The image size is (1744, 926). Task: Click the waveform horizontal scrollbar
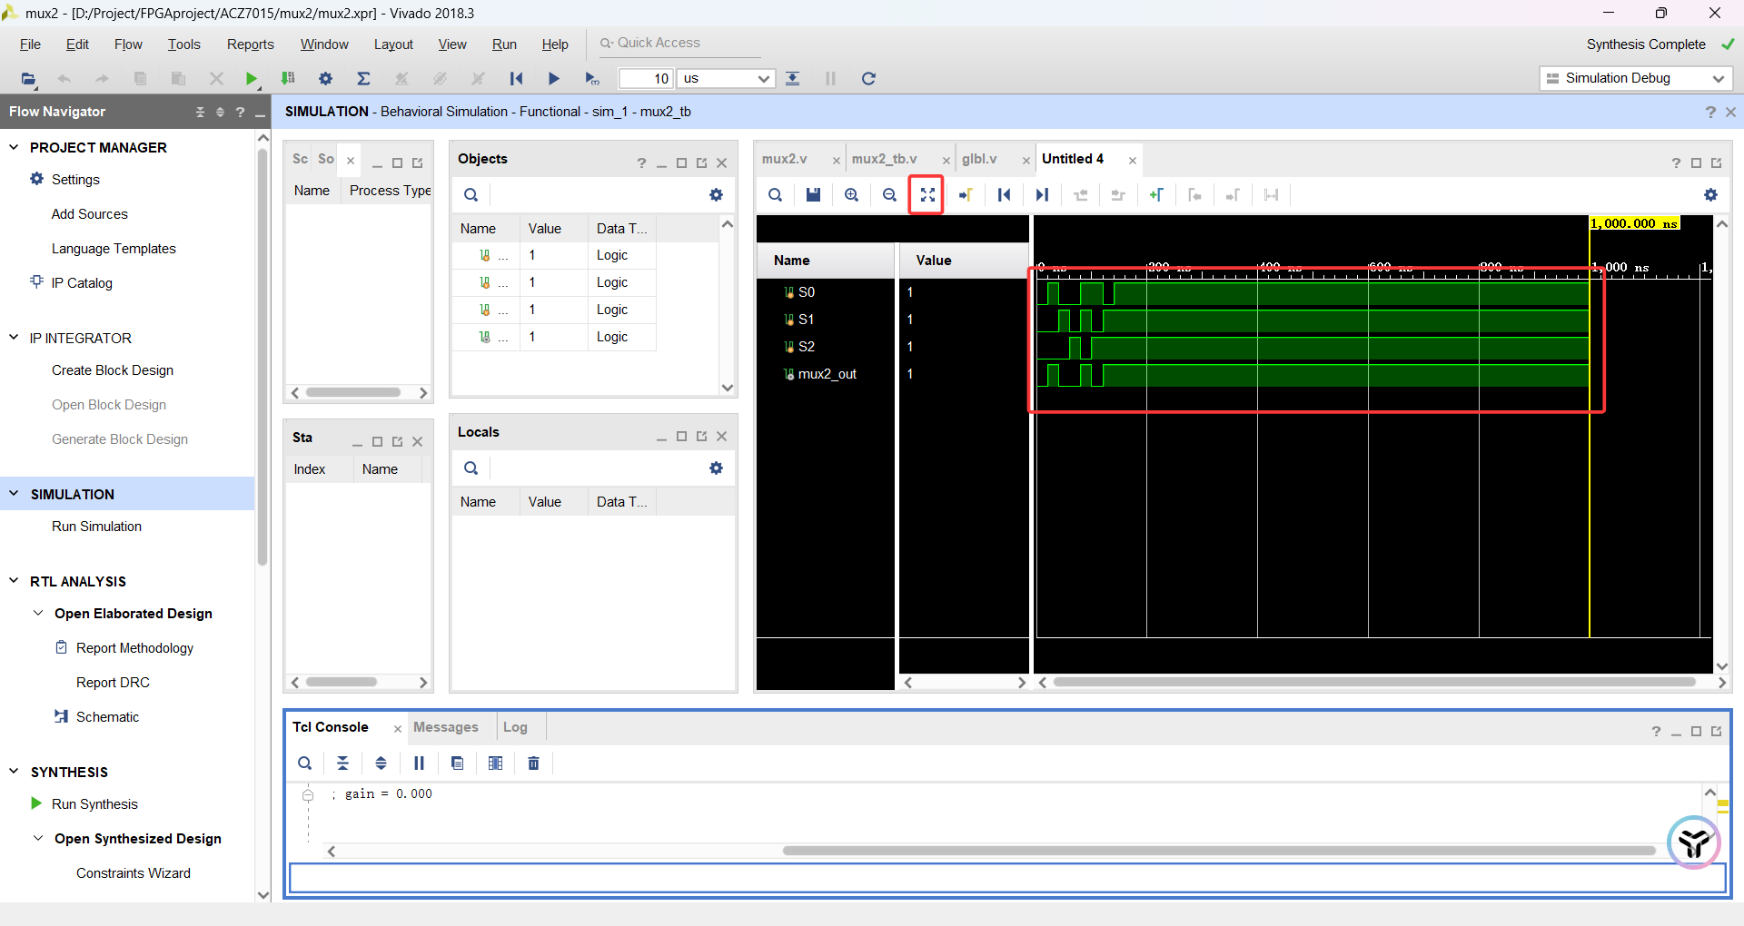point(1374,682)
